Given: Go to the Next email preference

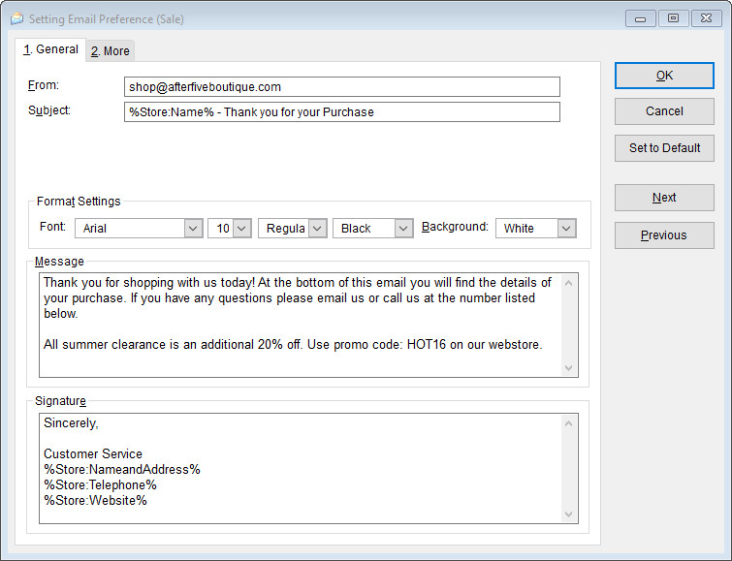Looking at the screenshot, I should [664, 198].
